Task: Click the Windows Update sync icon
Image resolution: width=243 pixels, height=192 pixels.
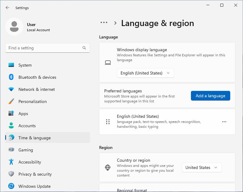Action: pyautogui.click(x=11, y=186)
